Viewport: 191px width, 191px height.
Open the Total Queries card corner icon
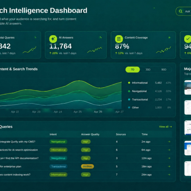tap(35, 37)
